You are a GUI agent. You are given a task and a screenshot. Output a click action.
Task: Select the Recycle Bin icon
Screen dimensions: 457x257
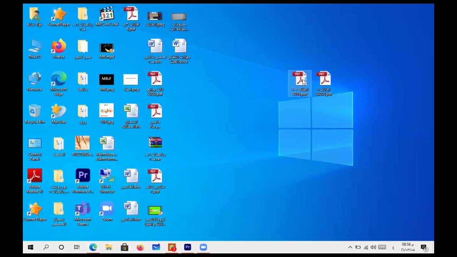(35, 114)
